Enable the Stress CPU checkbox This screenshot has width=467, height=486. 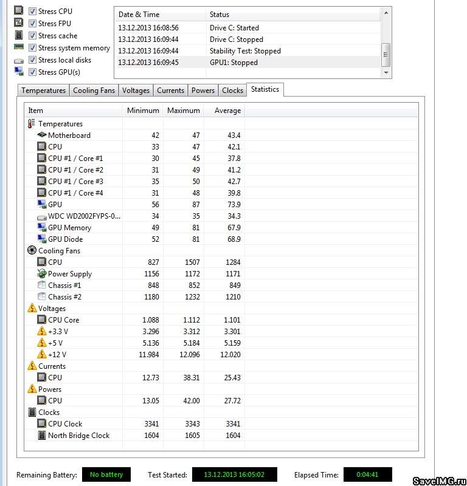tap(32, 12)
